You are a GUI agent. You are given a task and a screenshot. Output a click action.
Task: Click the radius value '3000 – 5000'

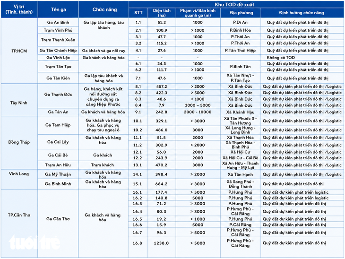[198, 105]
